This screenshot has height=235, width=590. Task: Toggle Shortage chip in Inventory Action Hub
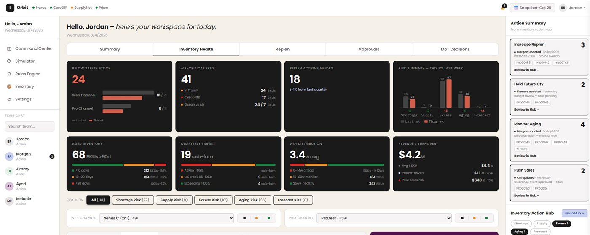click(521, 224)
